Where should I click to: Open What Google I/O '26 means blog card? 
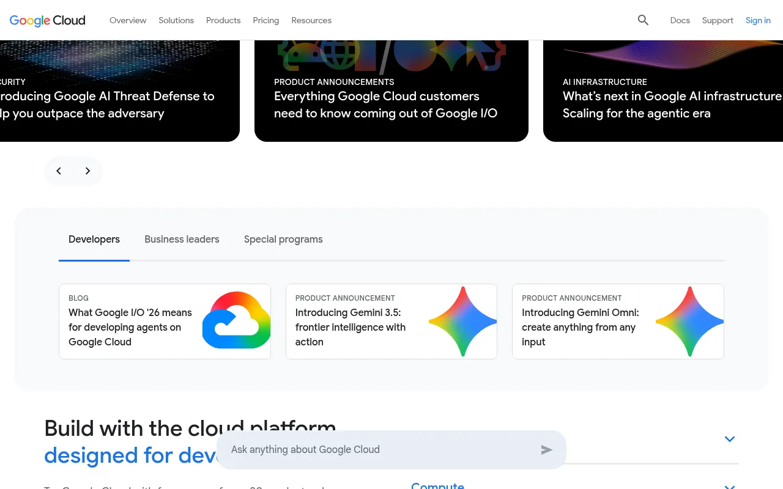(x=165, y=322)
